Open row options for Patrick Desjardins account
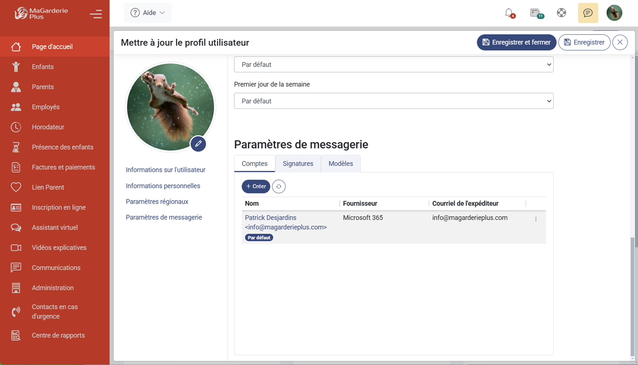This screenshot has width=638, height=365. tap(536, 219)
